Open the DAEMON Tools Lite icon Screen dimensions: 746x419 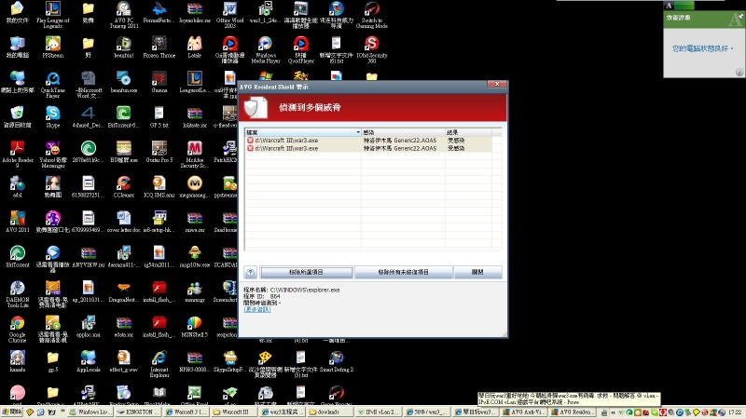[x=17, y=289]
